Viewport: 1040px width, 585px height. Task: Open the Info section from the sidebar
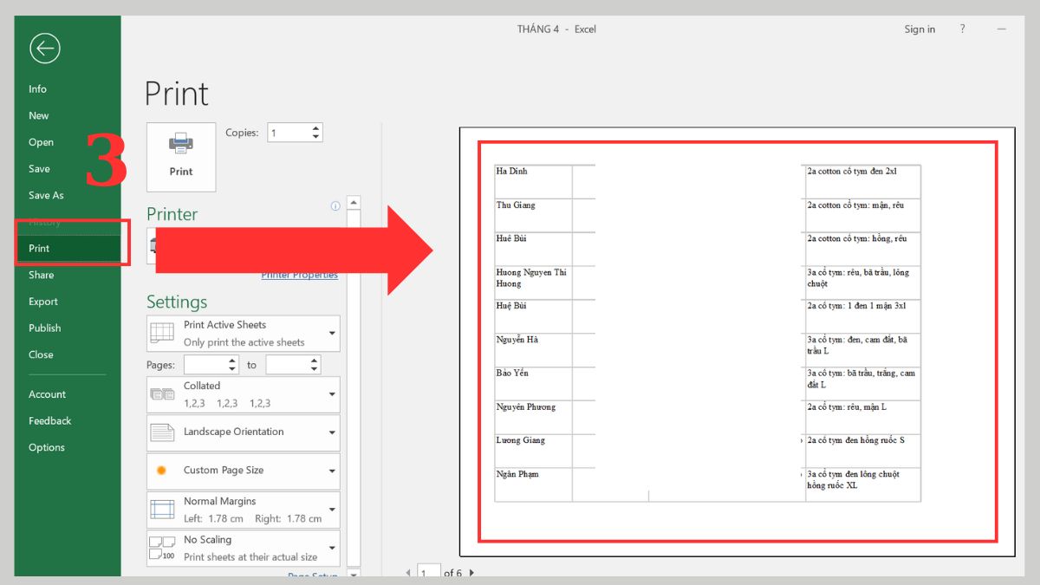pos(37,88)
